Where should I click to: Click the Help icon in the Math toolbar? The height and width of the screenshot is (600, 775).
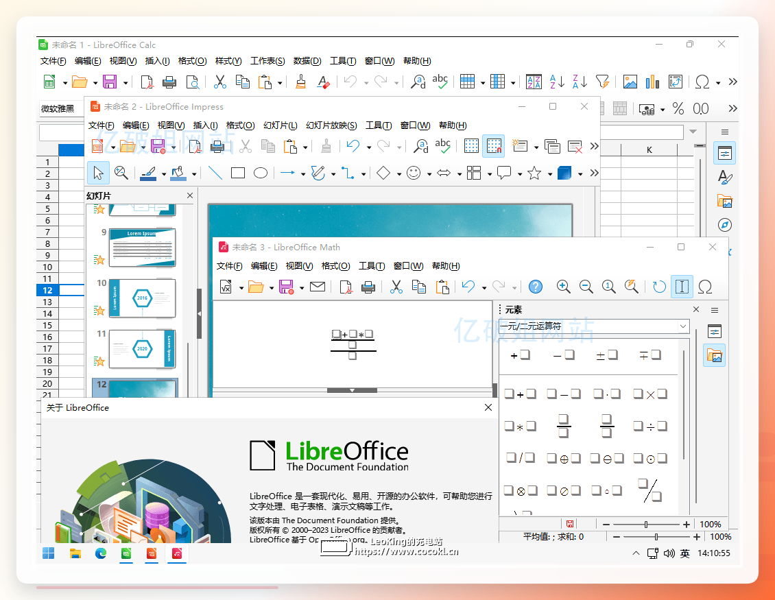point(535,287)
